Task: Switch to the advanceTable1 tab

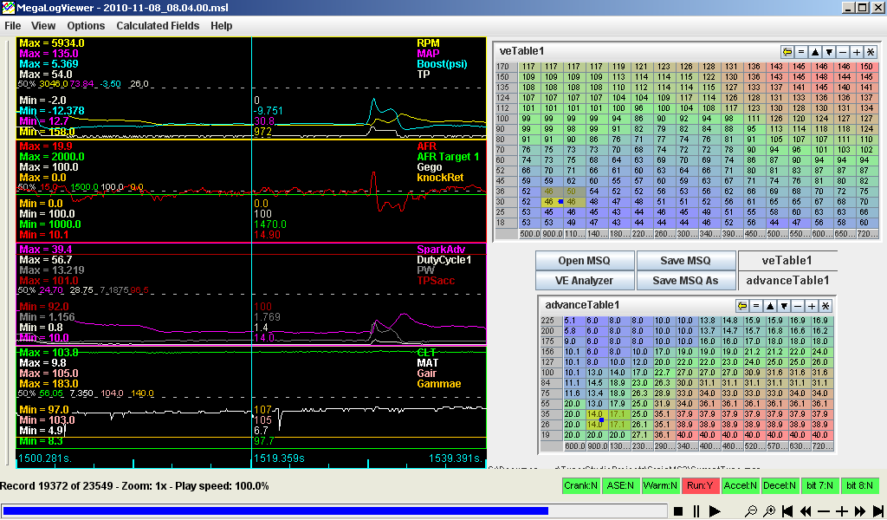Action: point(787,280)
